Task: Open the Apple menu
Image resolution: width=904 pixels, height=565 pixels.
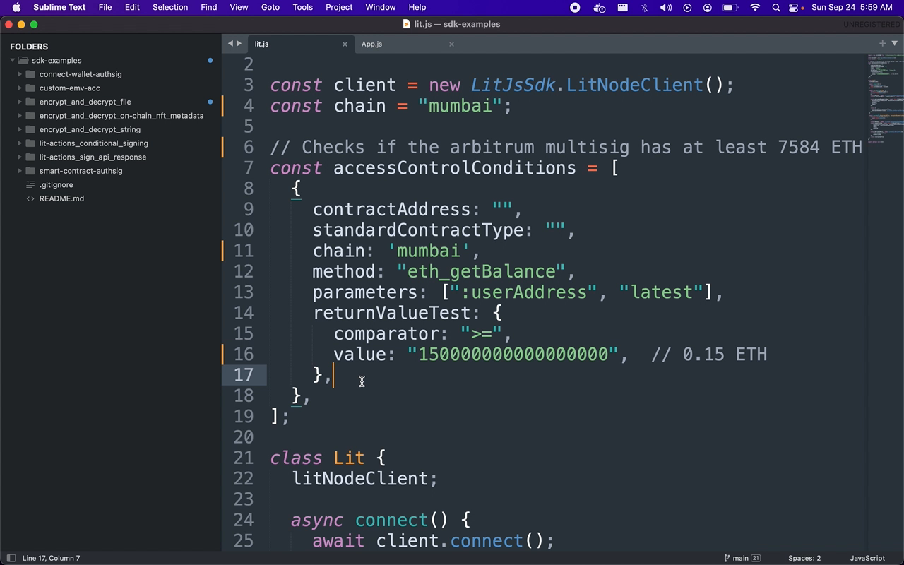Action: coord(16,7)
